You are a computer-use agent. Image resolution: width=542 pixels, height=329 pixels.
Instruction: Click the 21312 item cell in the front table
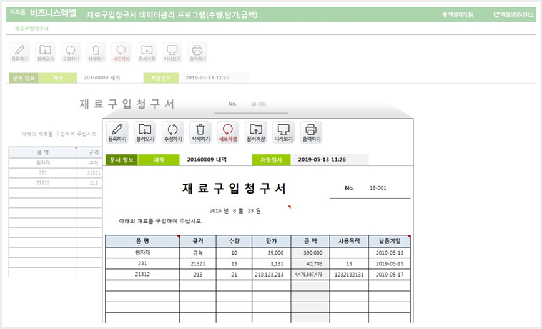tap(142, 274)
